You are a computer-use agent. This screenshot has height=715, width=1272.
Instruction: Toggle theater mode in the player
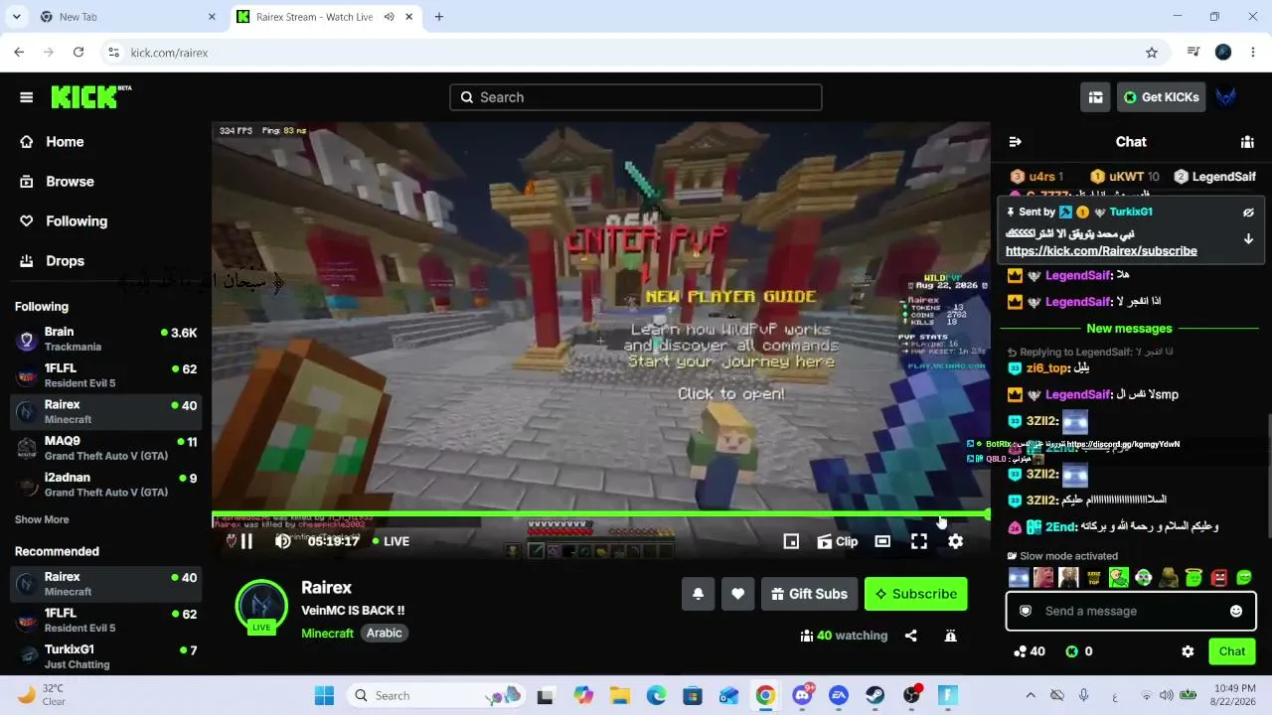(x=882, y=541)
